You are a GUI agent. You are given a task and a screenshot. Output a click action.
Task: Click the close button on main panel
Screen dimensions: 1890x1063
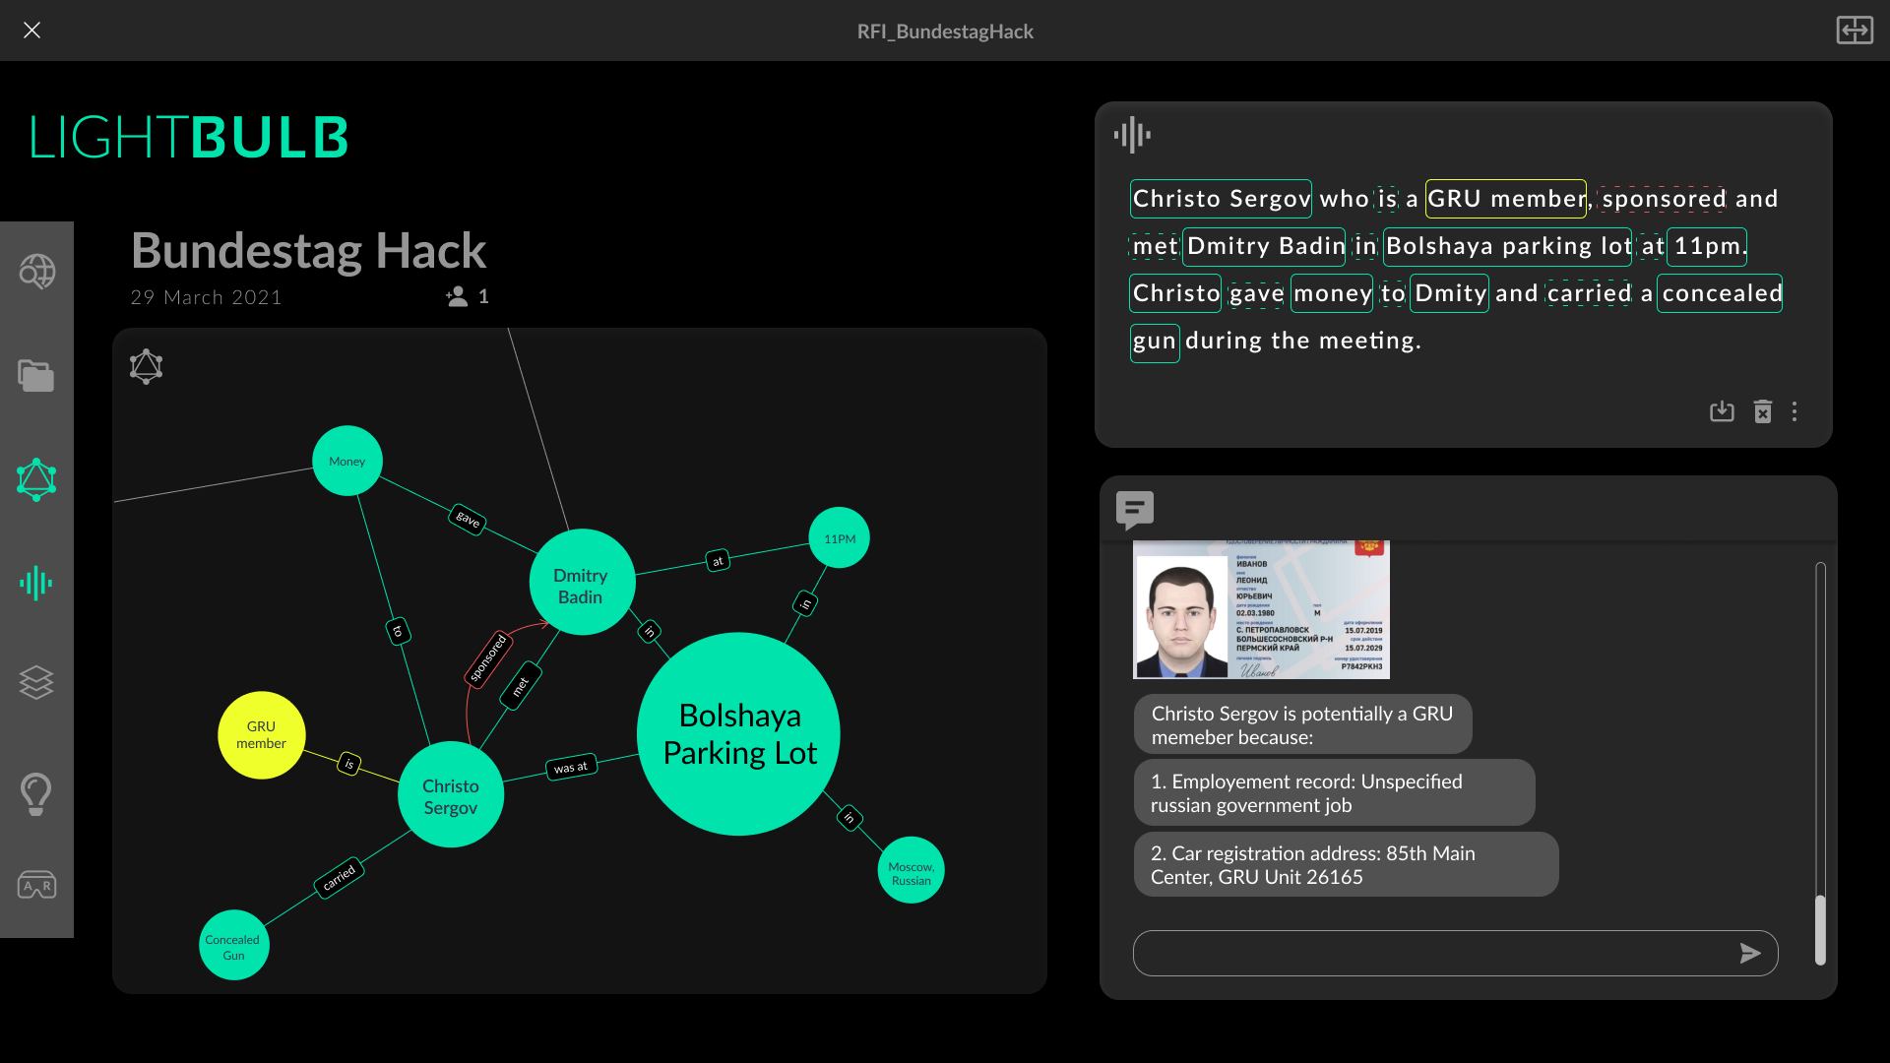[32, 30]
